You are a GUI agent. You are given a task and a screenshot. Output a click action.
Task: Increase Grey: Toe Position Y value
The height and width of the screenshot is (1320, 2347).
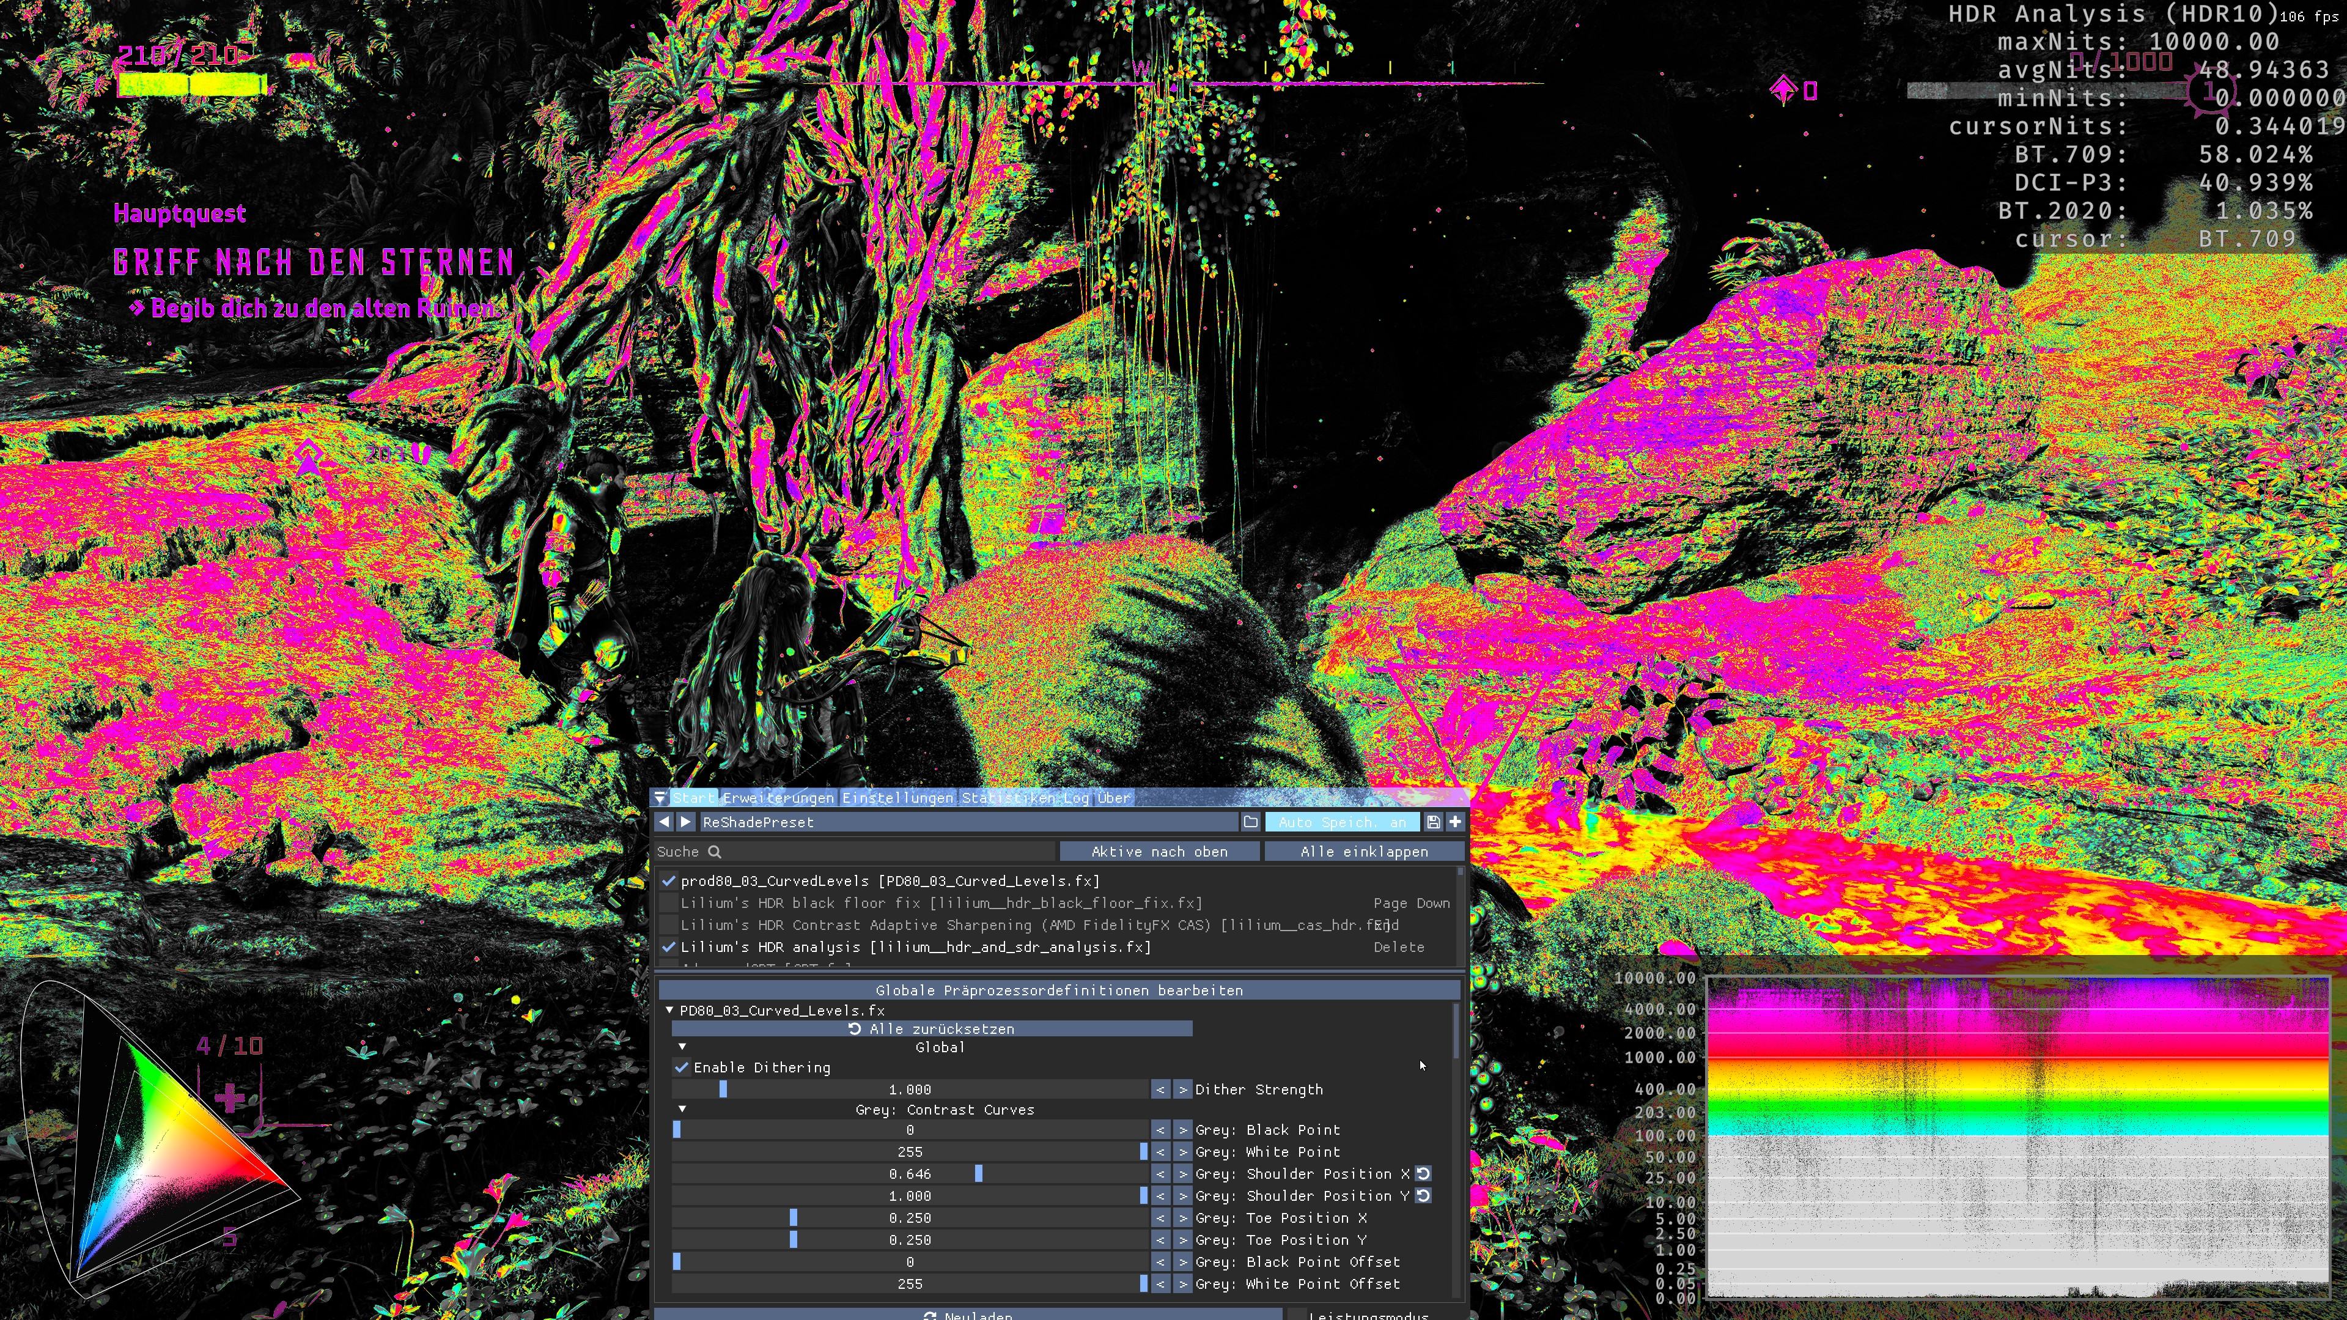click(1182, 1240)
